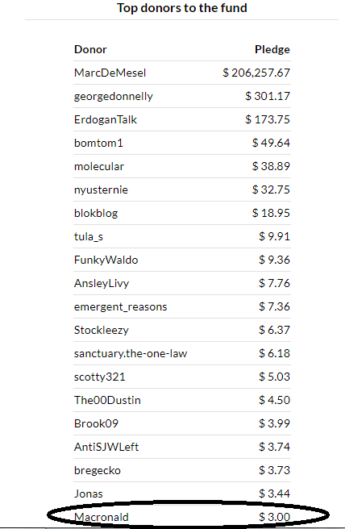Select Stockleezy in the table
Screen dimensions: 345x529
coord(102,330)
